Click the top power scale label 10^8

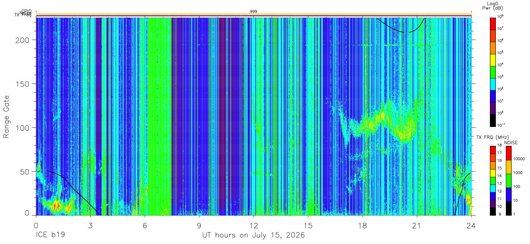click(501, 17)
